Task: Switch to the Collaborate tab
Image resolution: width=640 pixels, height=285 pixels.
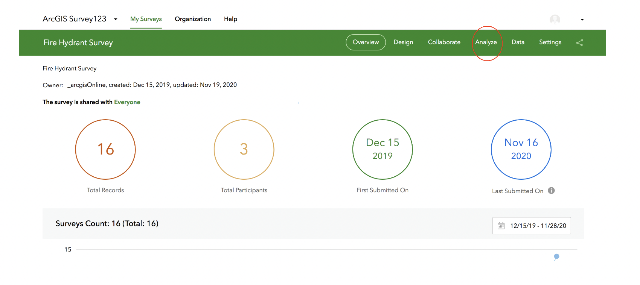Action: pyautogui.click(x=444, y=42)
